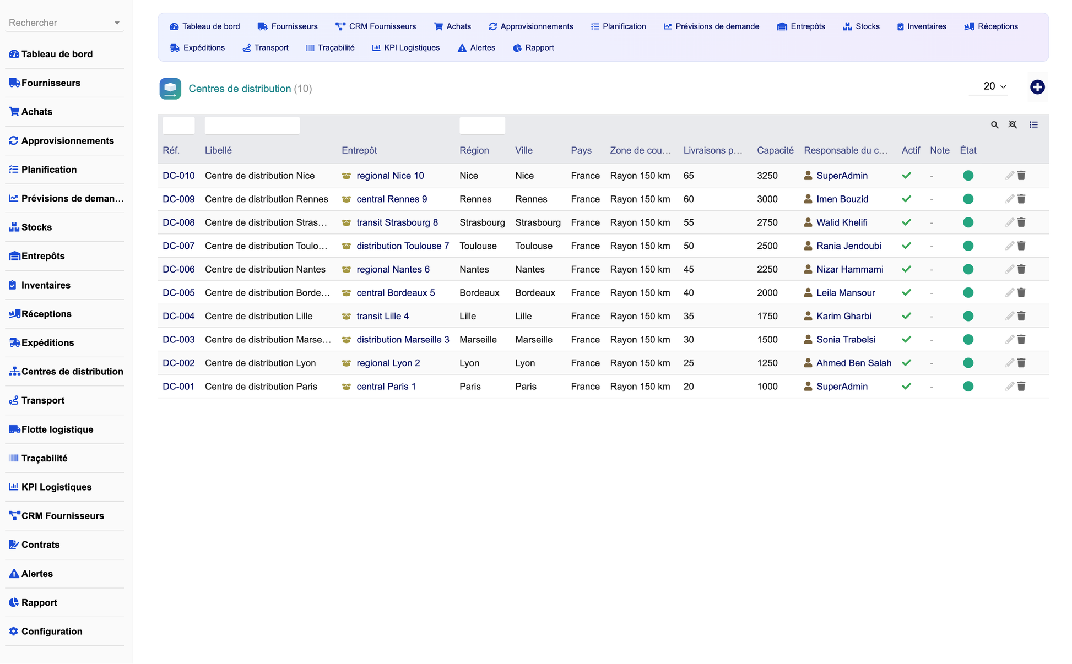1072x664 pixels.
Task: Click the Achats cart icon in sidebar
Action: point(14,111)
